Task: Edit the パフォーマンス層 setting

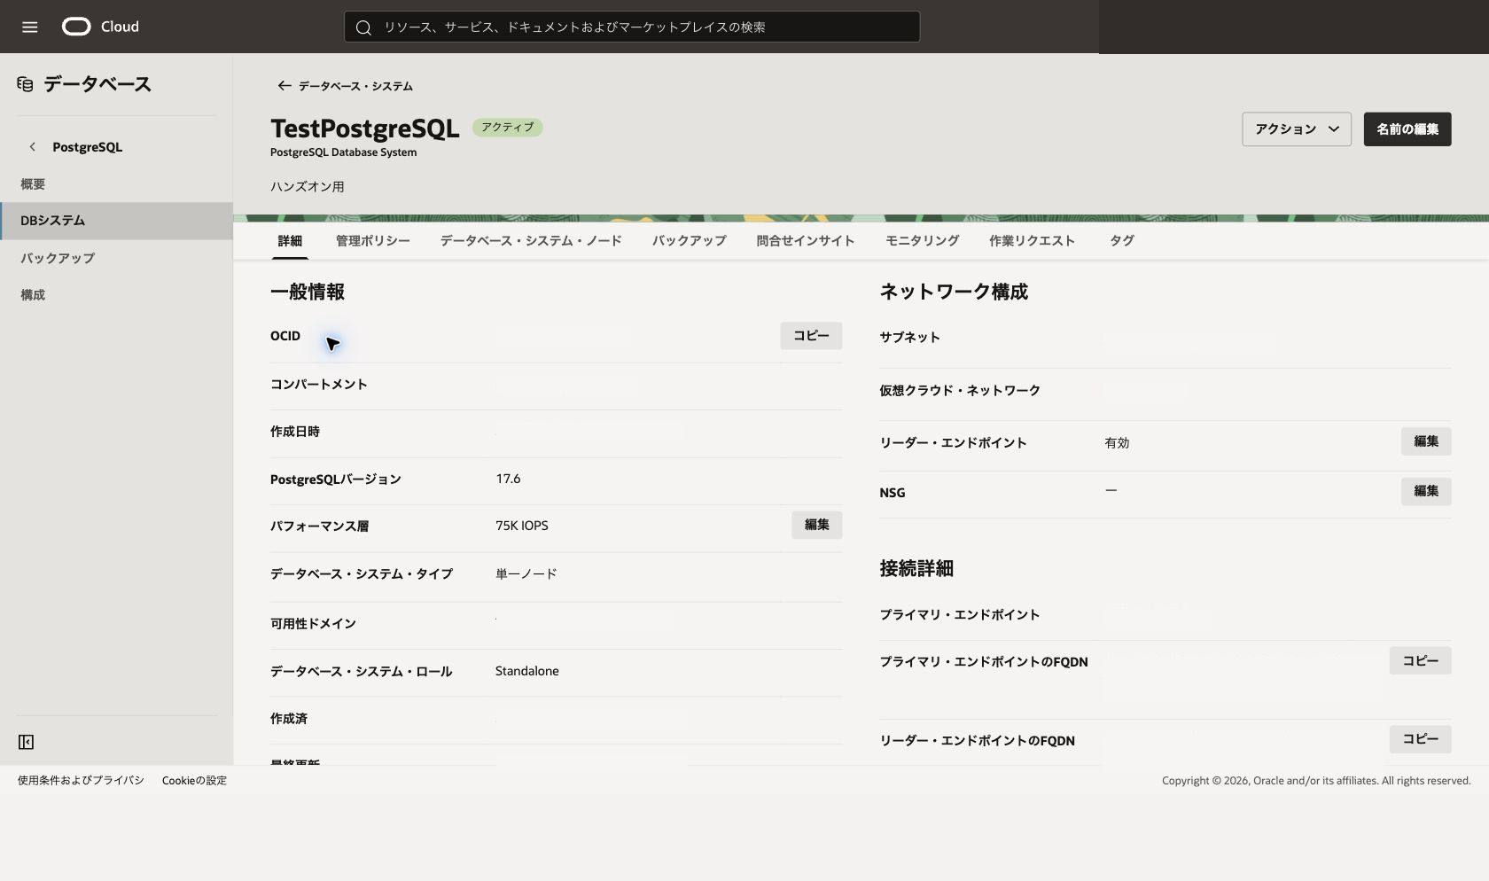Action: 816,525
